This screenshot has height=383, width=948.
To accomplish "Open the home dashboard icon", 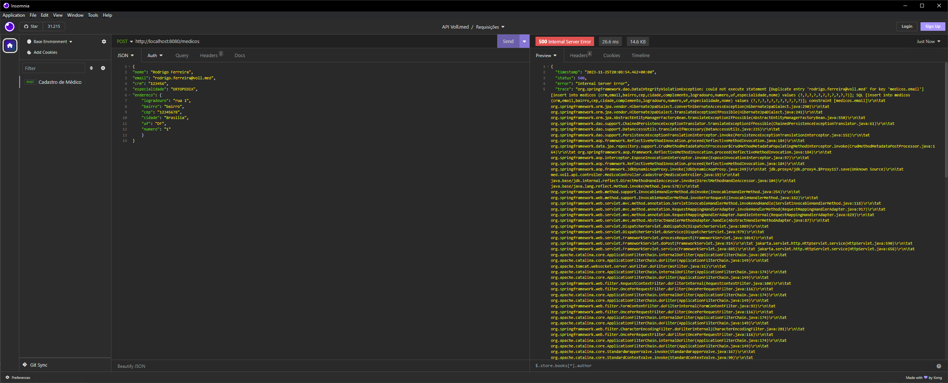I will pyautogui.click(x=10, y=46).
